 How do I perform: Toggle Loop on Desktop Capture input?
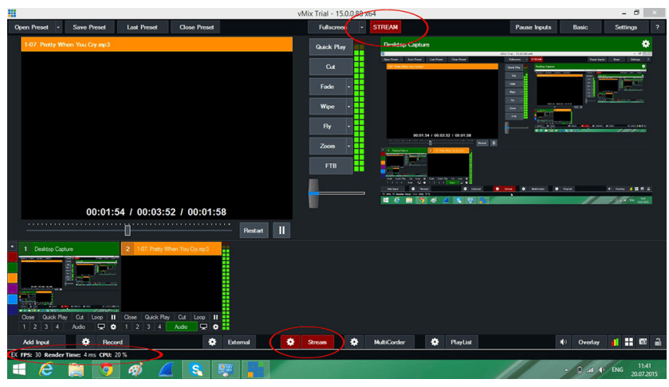pos(97,317)
